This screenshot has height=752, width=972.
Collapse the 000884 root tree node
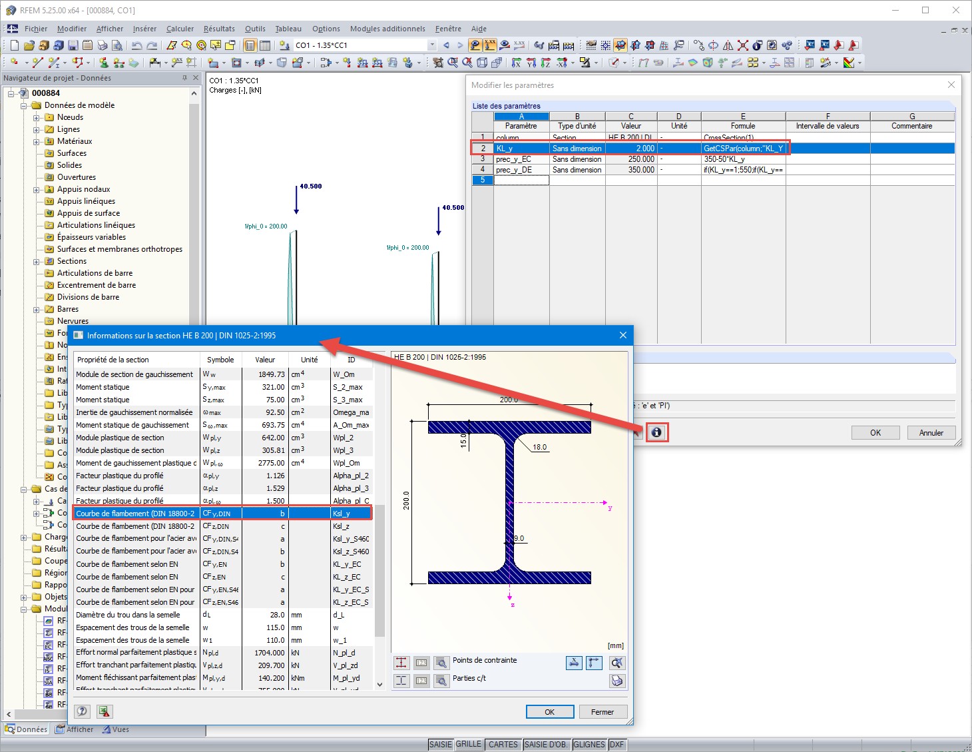point(11,94)
